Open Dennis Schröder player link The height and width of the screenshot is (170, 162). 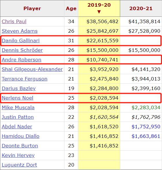point(22,50)
